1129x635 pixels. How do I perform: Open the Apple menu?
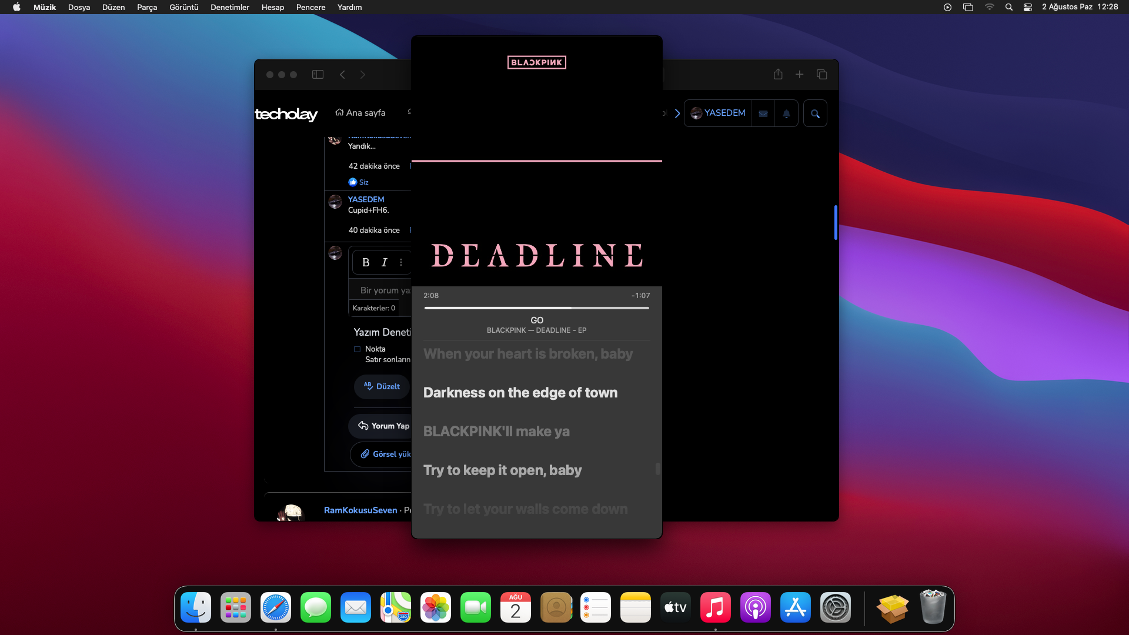pos(16,7)
